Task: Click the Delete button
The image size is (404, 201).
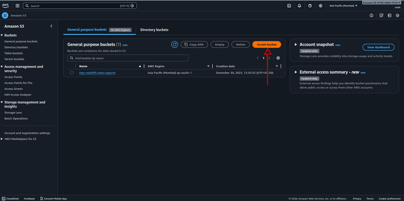Action: tap(241, 44)
